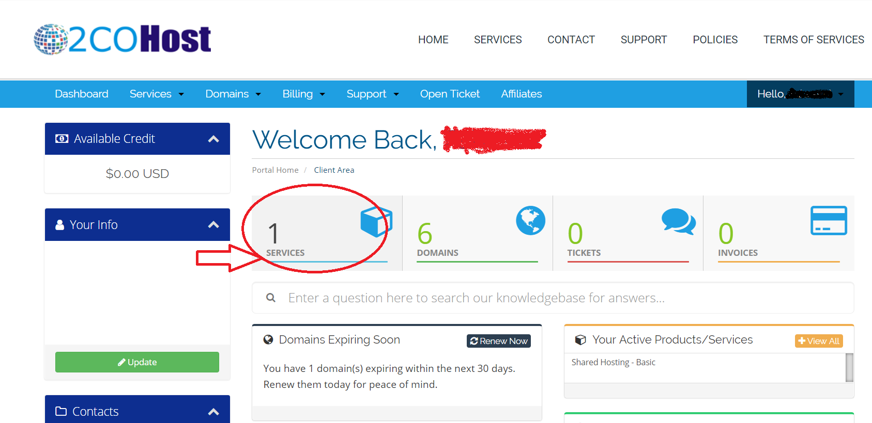This screenshot has height=423, width=872.
Task: Focus the knowledgebase search field
Action: [553, 298]
